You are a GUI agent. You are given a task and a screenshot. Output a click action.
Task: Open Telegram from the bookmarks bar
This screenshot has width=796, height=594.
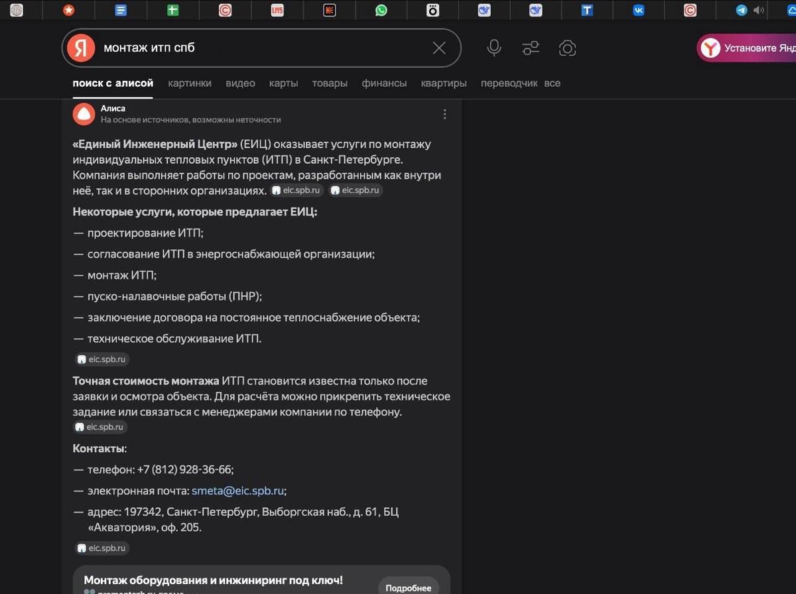coord(741,10)
